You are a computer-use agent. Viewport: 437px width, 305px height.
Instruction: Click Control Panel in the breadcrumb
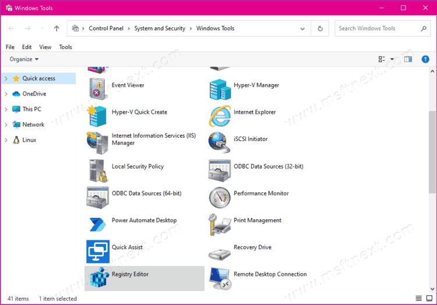pyautogui.click(x=106, y=29)
